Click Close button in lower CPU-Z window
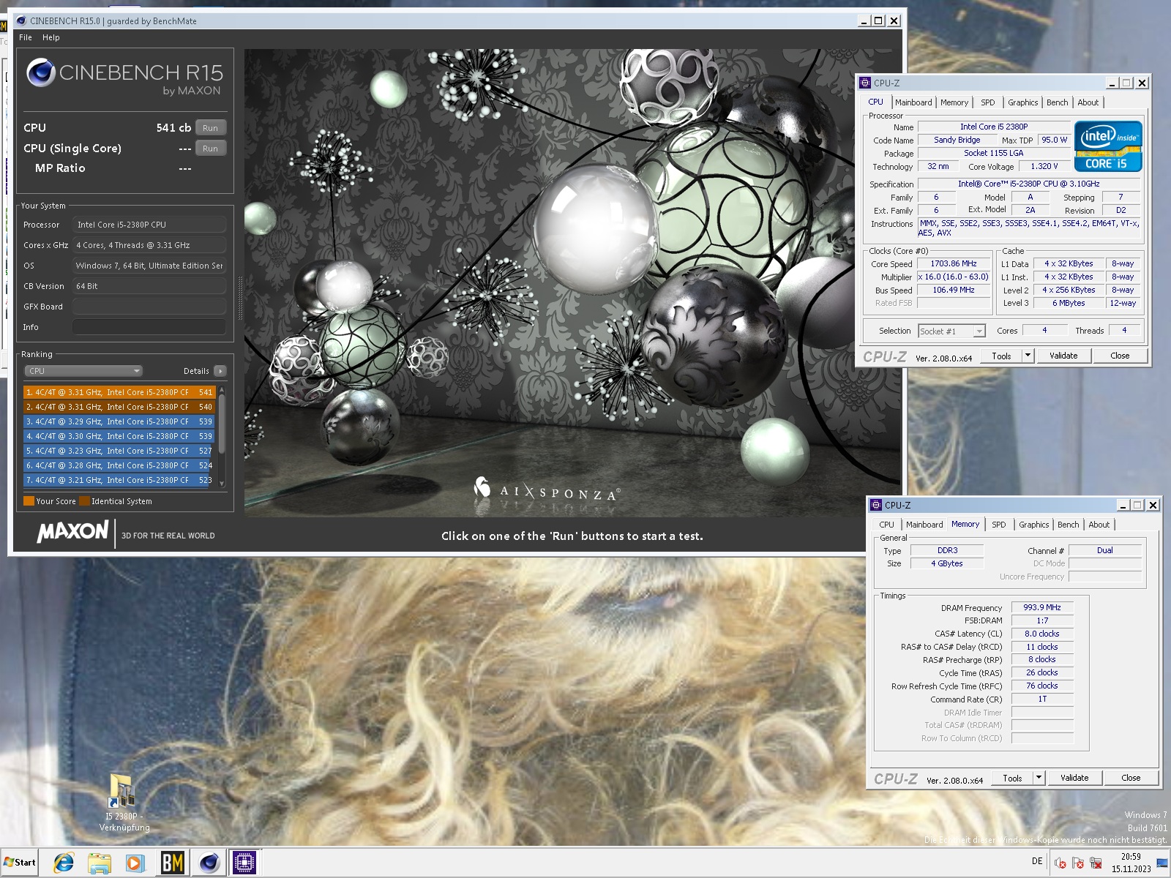Image resolution: width=1171 pixels, height=878 pixels. pos(1131,778)
